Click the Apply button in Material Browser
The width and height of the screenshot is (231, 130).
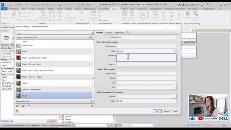175,111
